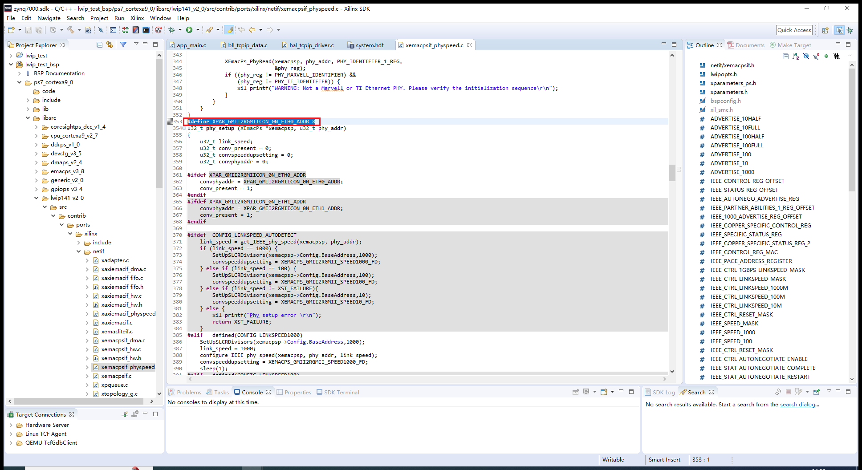Expand Hardware Server in Target Connections
Viewport: 862px width, 470px height.
11,425
